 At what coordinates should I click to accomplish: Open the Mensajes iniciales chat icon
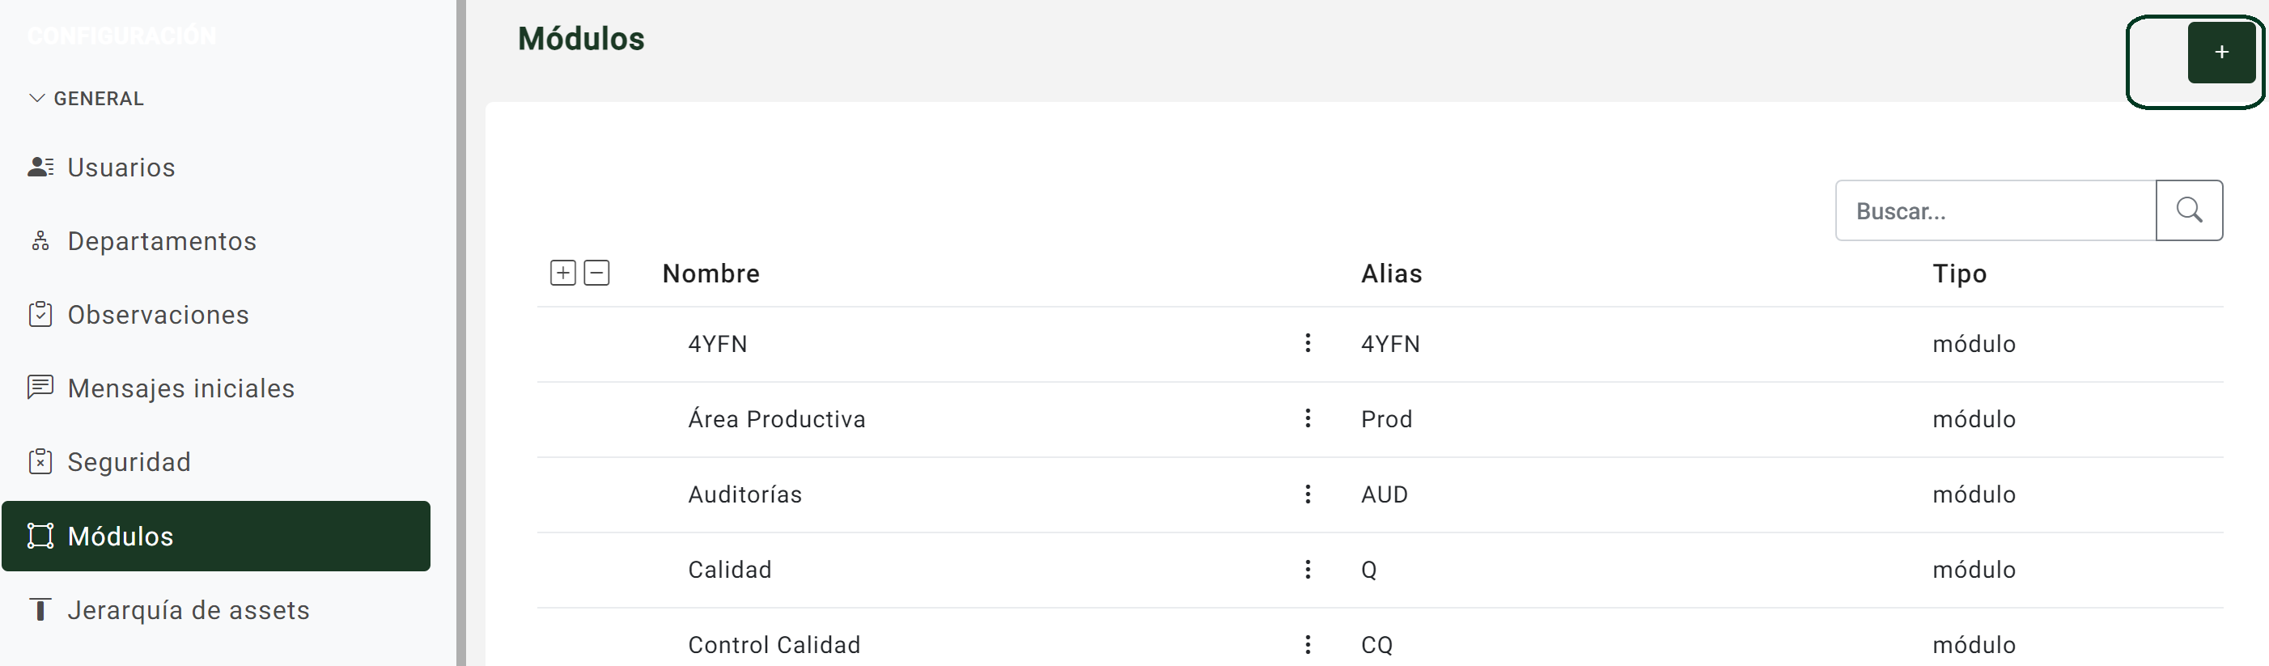pos(40,388)
